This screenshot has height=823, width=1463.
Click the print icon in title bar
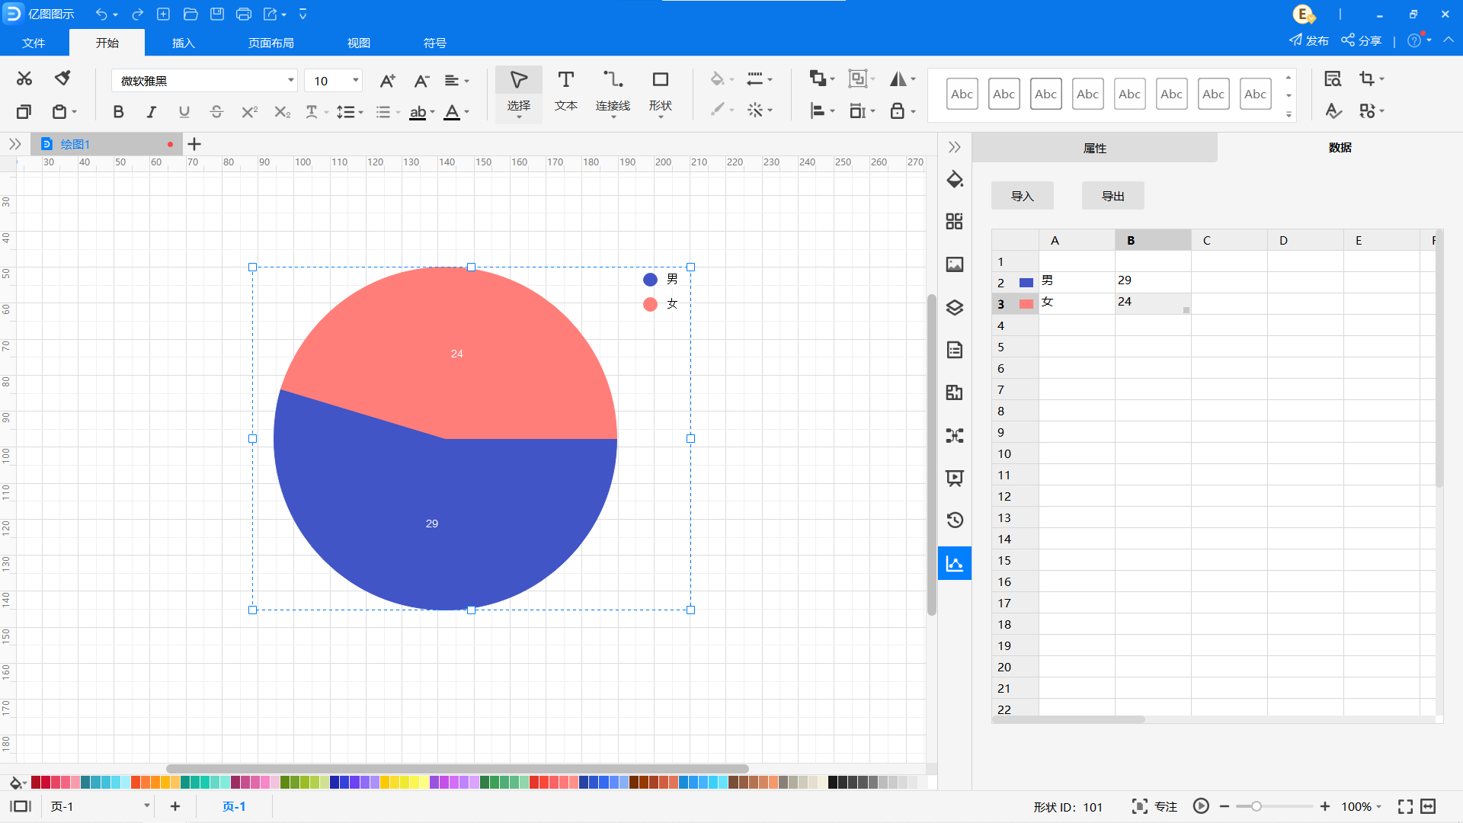click(x=244, y=14)
